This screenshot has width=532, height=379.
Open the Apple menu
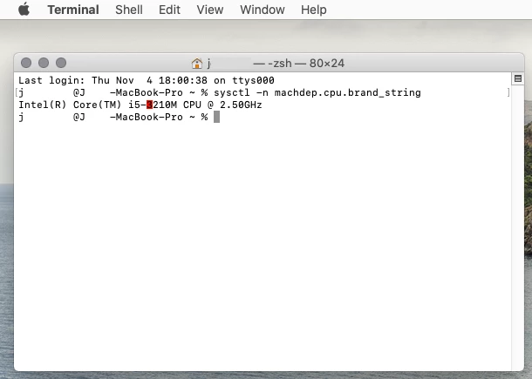tap(24, 10)
